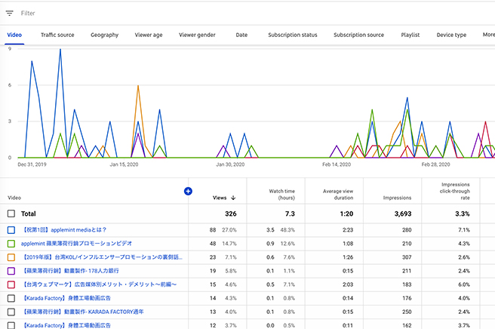Click the total views value 326
This screenshot has width=495, height=329.
231,214
